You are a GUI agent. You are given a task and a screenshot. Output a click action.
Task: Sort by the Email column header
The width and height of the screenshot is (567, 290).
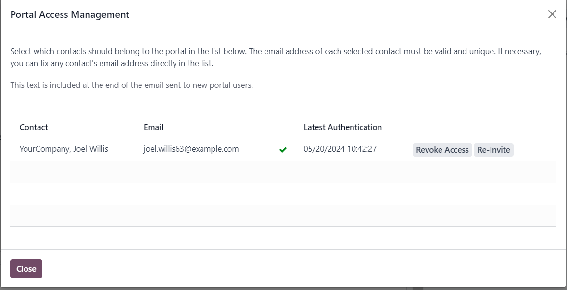[153, 127]
